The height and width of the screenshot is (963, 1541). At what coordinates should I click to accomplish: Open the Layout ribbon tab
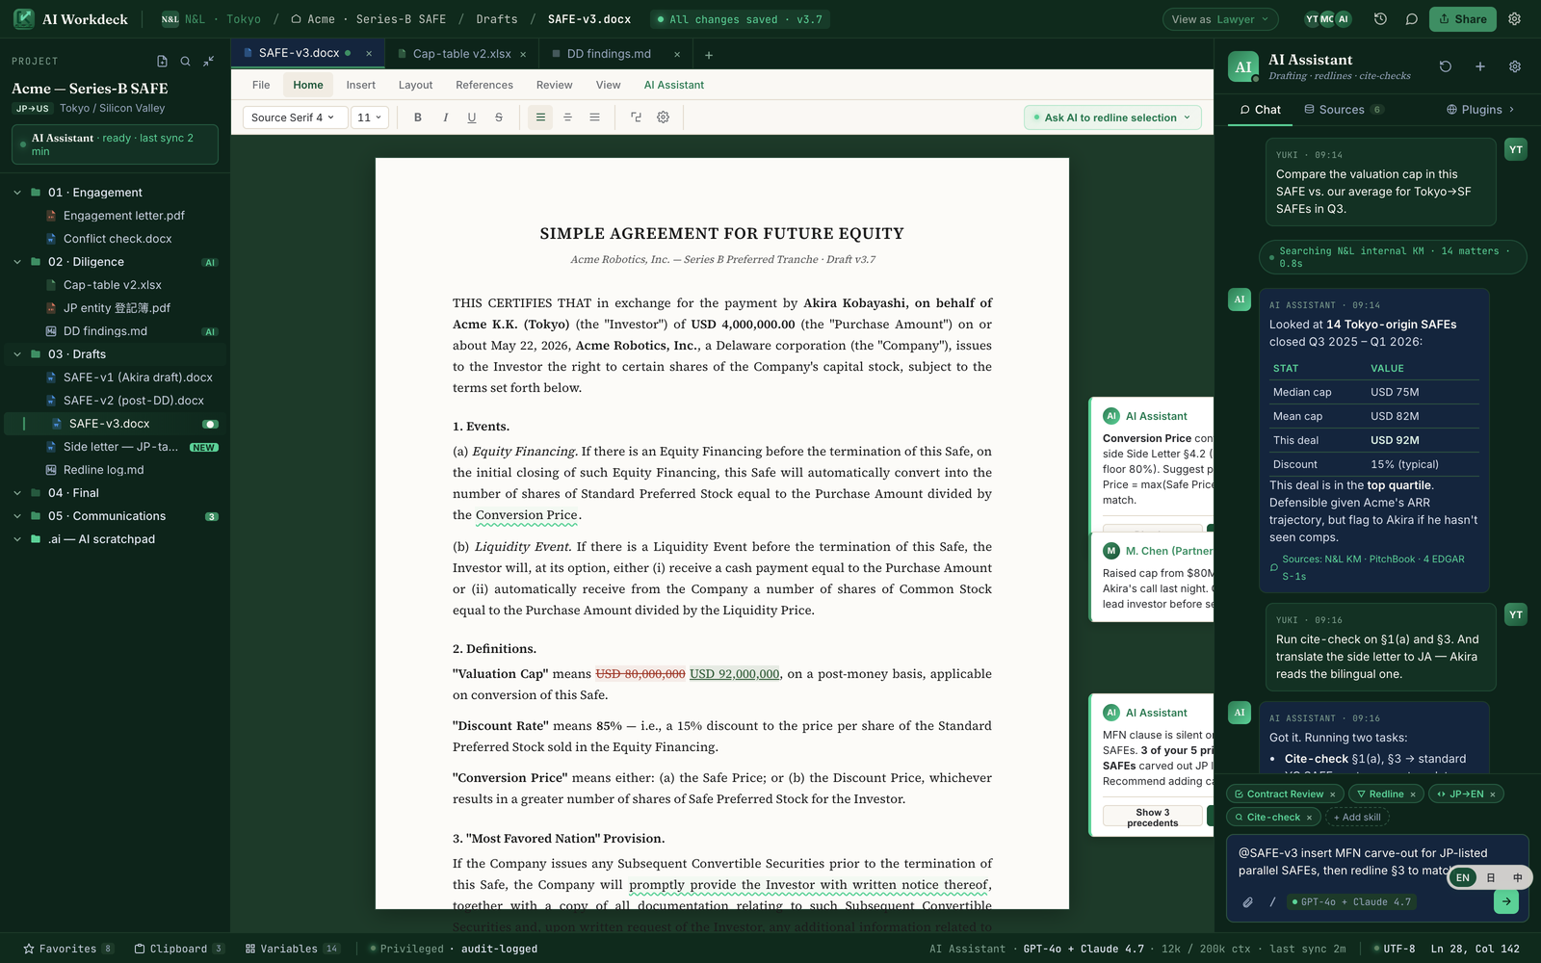coord(415,85)
